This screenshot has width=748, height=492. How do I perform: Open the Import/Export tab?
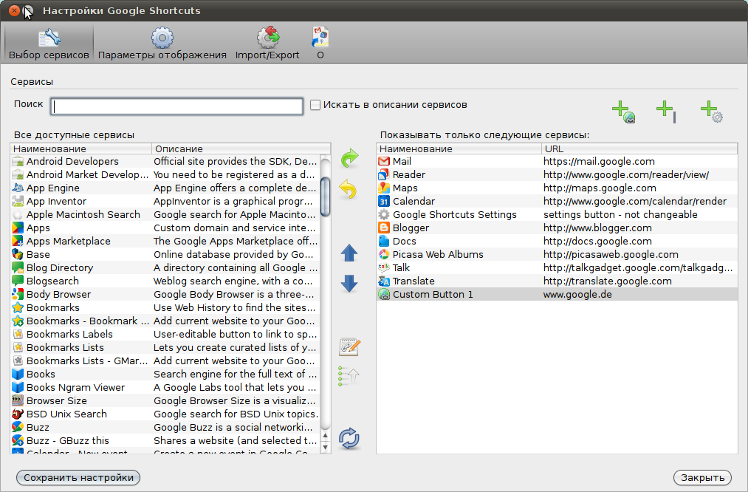click(x=267, y=44)
